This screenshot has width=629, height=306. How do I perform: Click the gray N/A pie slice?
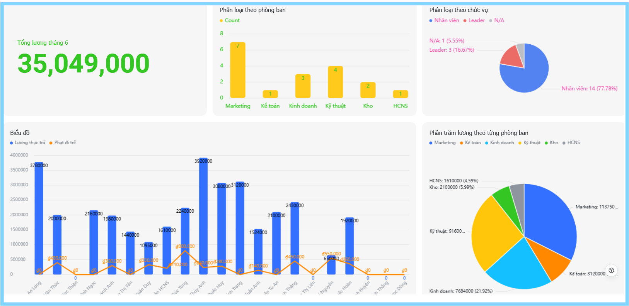click(x=521, y=52)
